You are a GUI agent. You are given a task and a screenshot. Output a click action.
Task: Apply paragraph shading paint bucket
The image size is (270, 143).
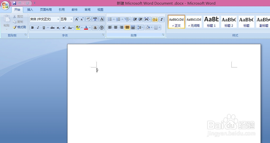(148, 27)
